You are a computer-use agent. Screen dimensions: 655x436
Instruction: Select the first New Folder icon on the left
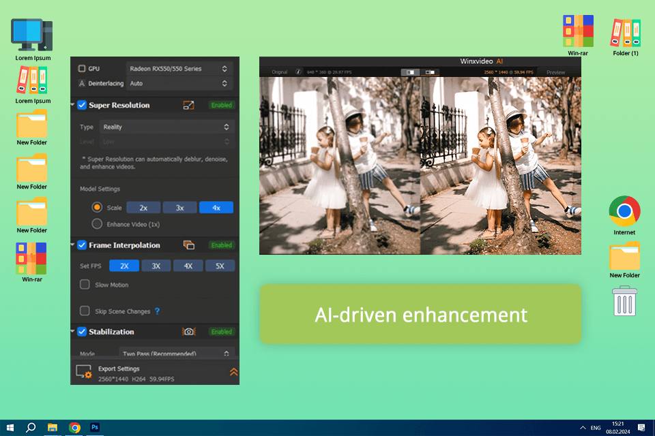pos(32,123)
